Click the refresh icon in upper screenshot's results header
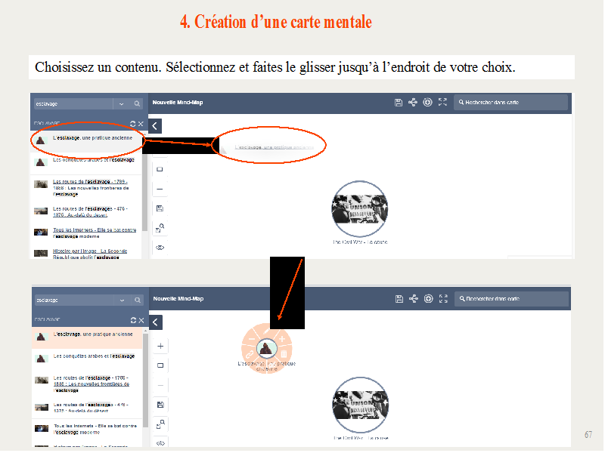 pyautogui.click(x=133, y=123)
